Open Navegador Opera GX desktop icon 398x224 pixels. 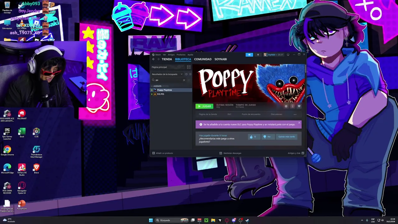point(22,188)
